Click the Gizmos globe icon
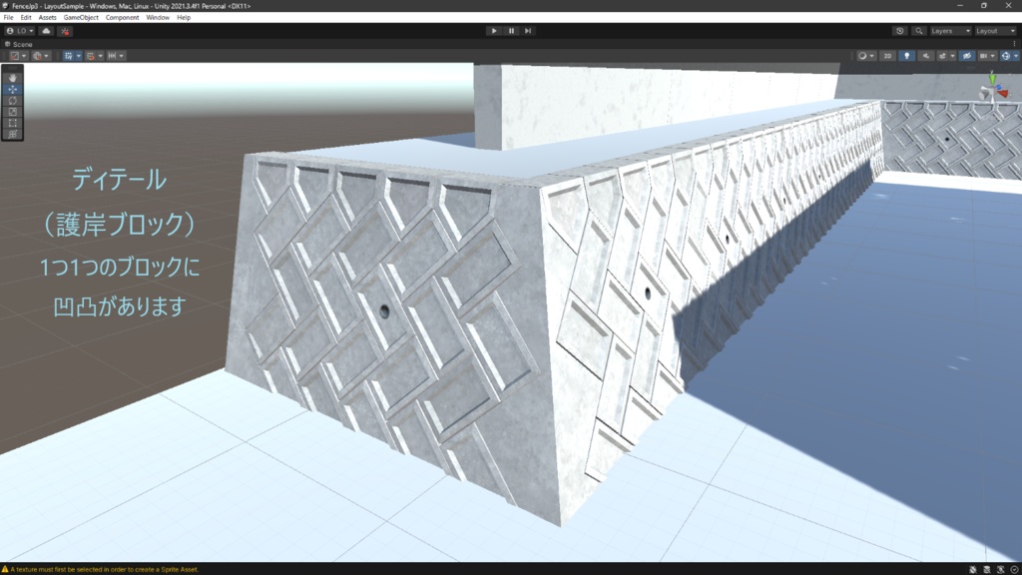The height and width of the screenshot is (575, 1022). tap(1006, 56)
